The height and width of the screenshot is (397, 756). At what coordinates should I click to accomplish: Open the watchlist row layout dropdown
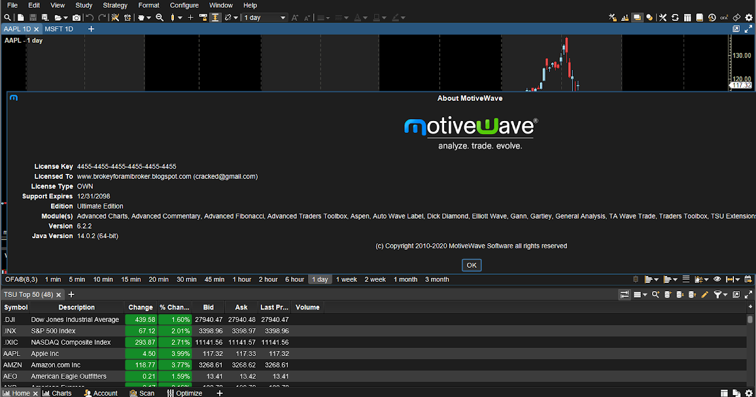point(645,294)
